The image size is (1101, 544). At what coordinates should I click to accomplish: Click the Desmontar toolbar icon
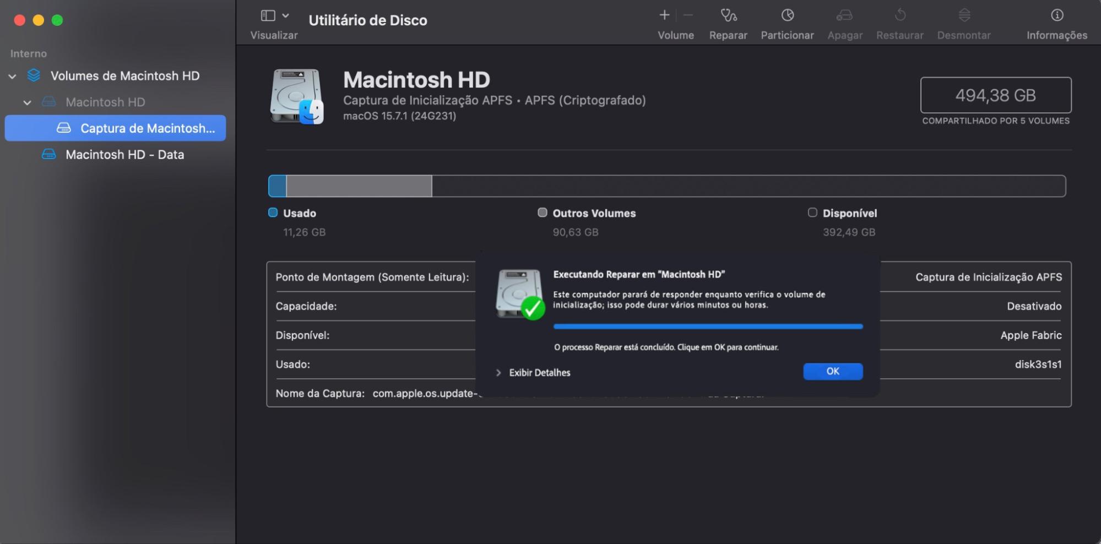tap(964, 22)
